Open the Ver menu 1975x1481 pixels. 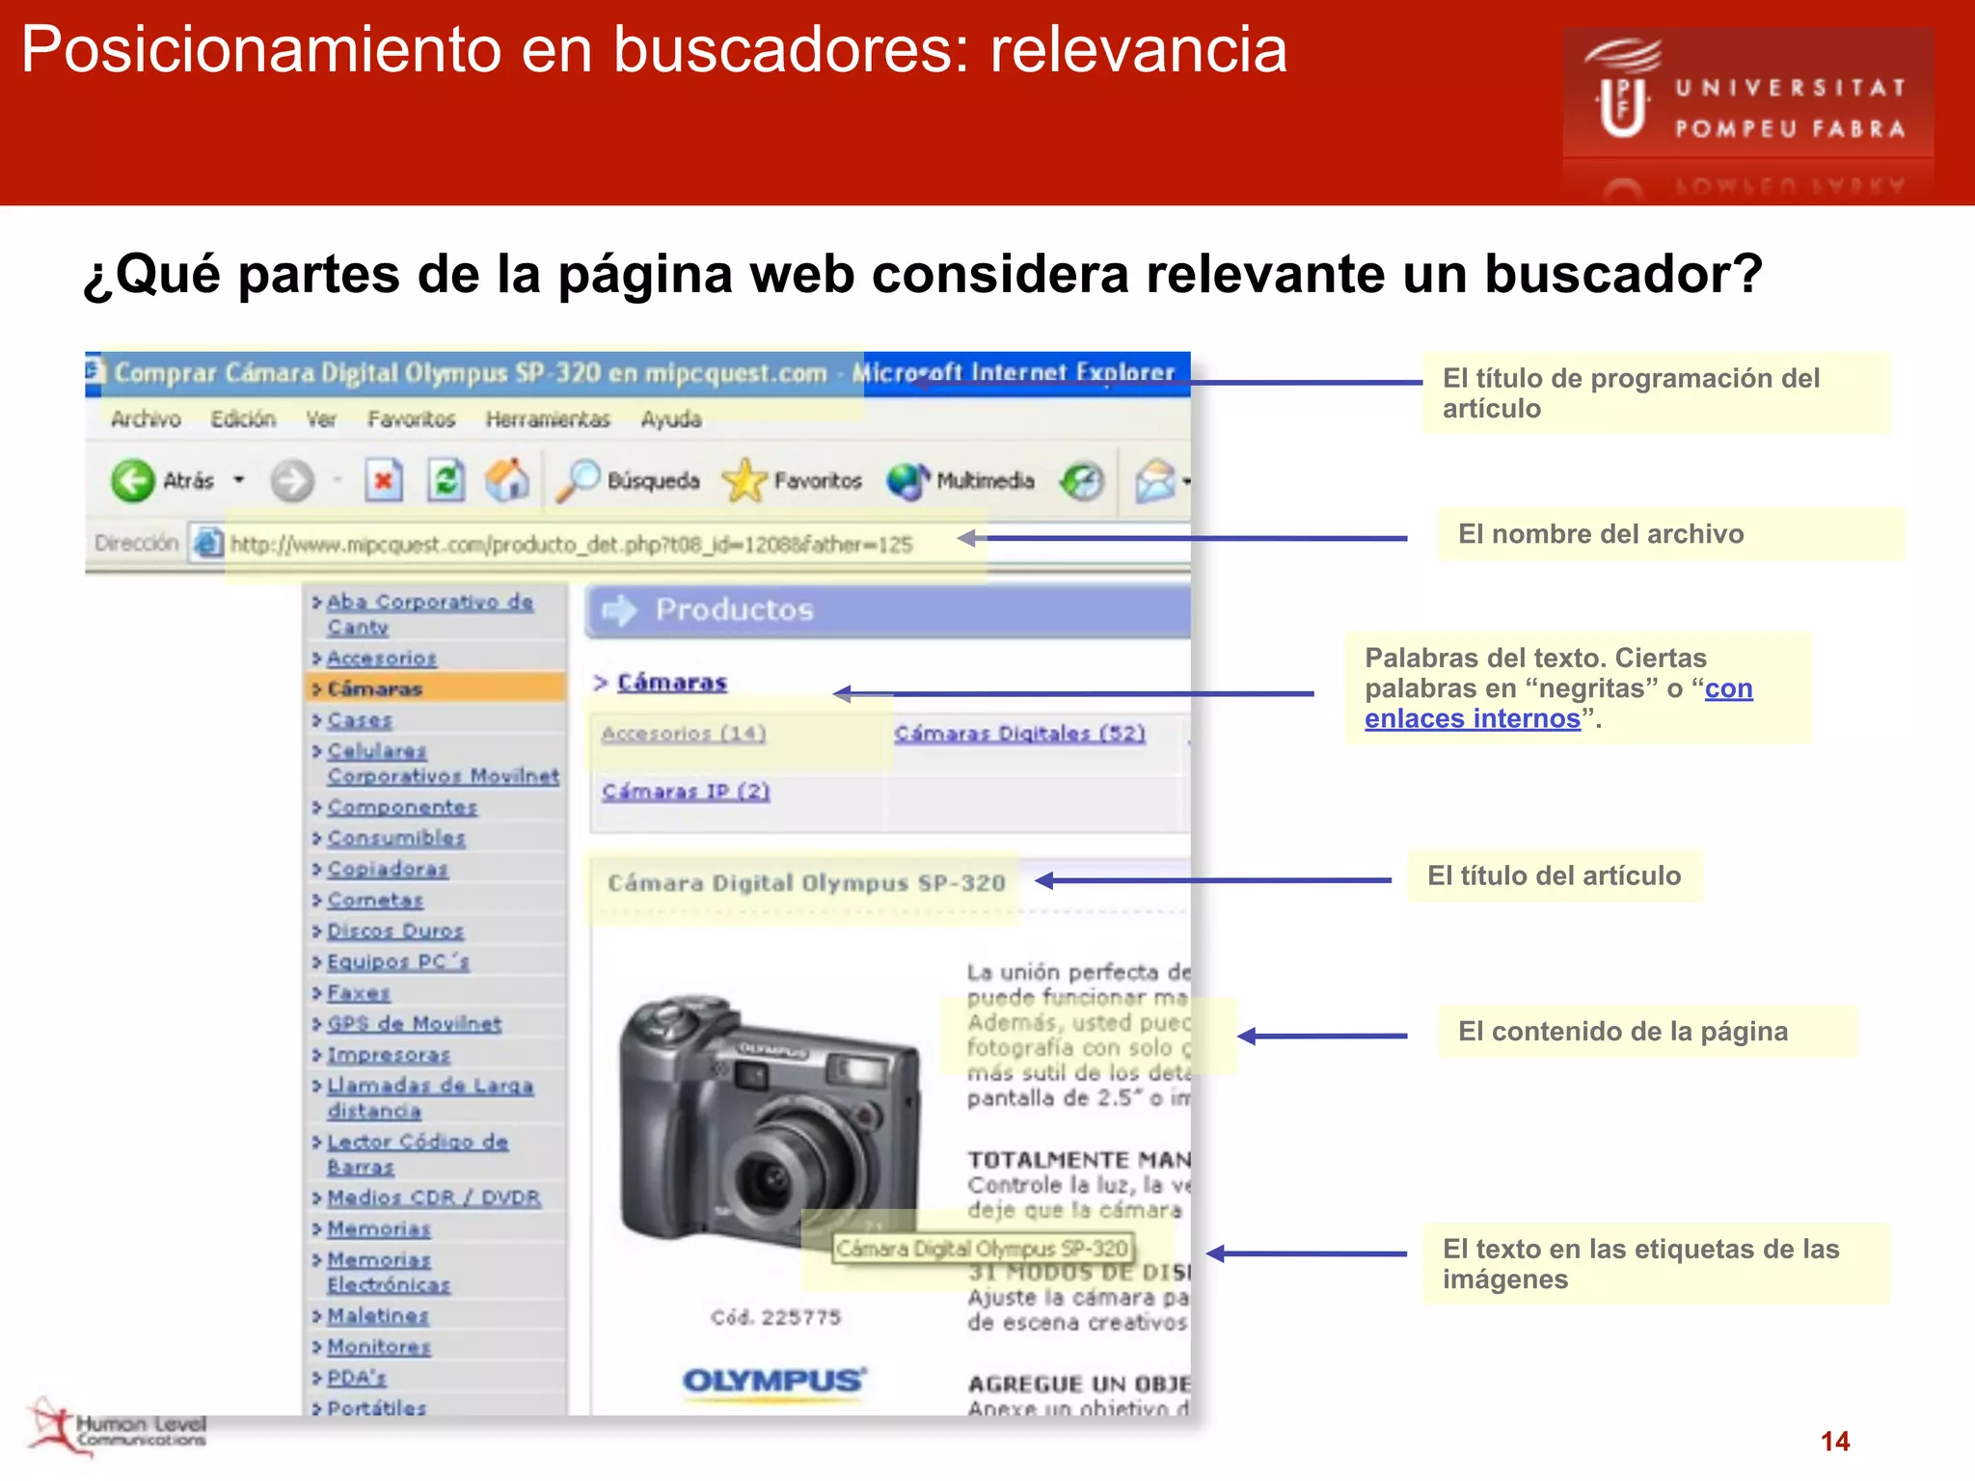(321, 419)
